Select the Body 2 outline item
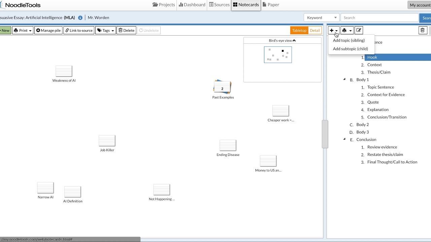Viewport: 431px width, 242px height. (363, 124)
